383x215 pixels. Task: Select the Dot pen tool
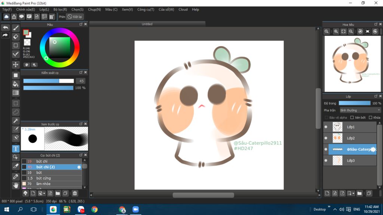[x=16, y=54]
